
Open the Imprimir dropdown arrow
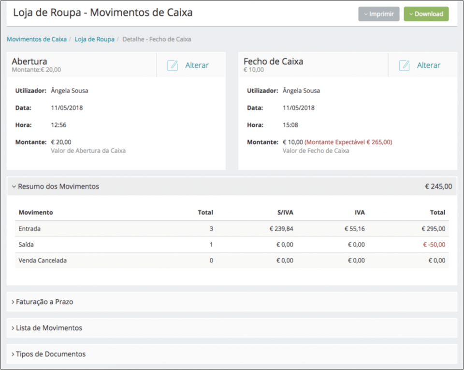366,14
